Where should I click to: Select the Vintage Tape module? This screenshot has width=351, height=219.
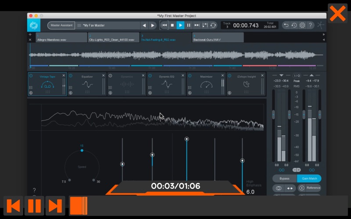(47, 84)
